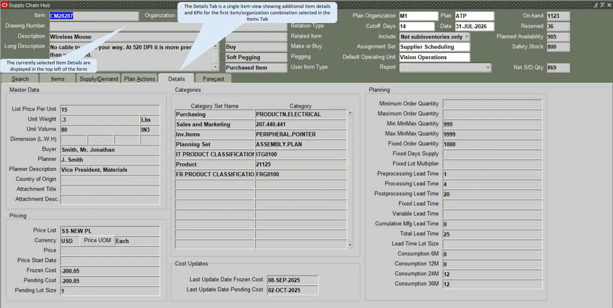Maximize the Supply Chain Hub window

pyautogui.click(x=602, y=5)
